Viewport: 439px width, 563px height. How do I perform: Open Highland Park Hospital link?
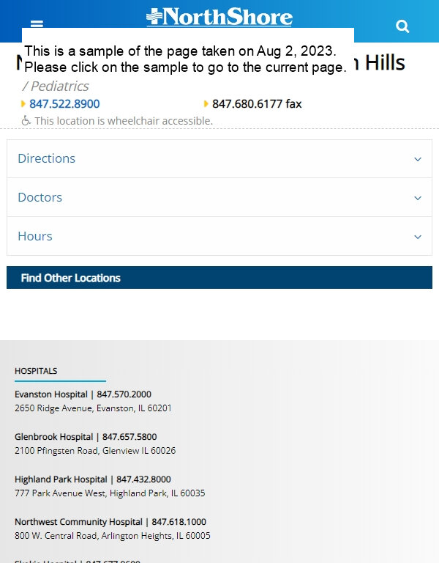click(x=61, y=479)
